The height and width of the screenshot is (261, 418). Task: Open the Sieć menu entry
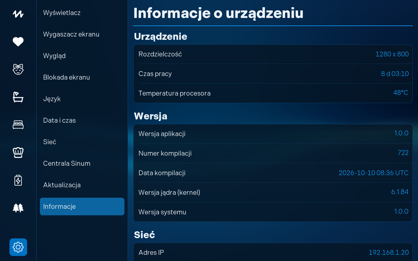(x=82, y=142)
